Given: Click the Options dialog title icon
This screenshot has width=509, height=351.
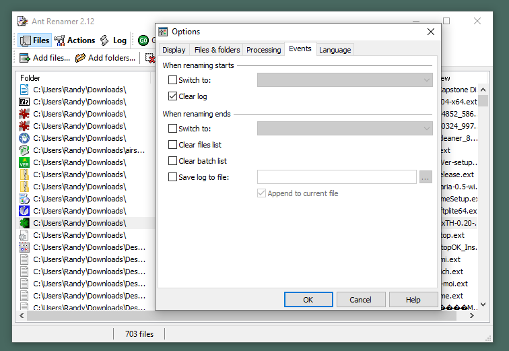Looking at the screenshot, I should click(163, 32).
